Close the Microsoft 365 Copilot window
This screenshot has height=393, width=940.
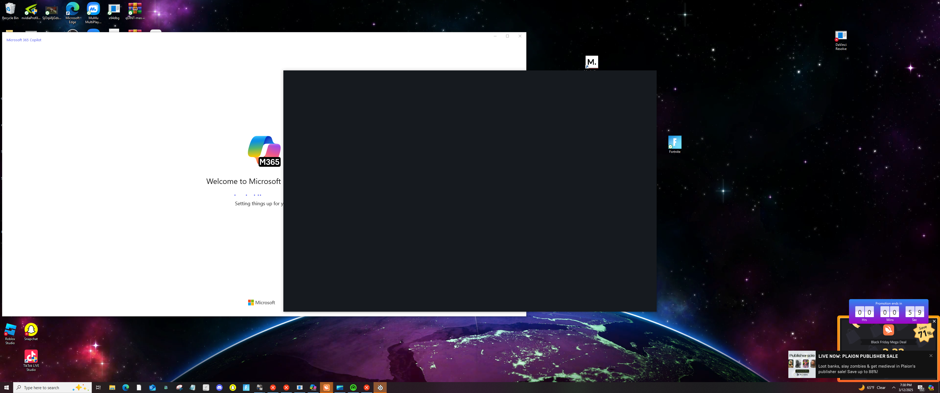coord(520,36)
